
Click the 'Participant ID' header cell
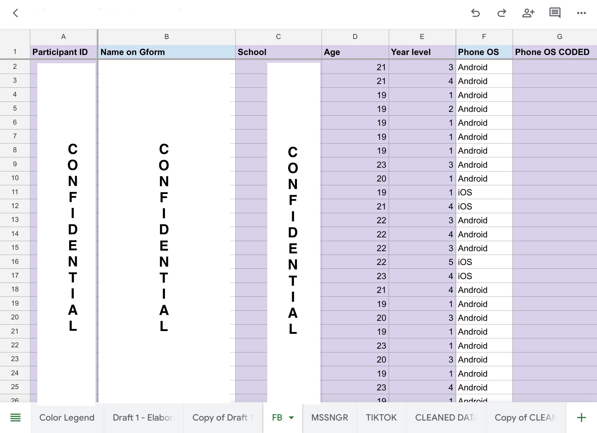(x=64, y=52)
